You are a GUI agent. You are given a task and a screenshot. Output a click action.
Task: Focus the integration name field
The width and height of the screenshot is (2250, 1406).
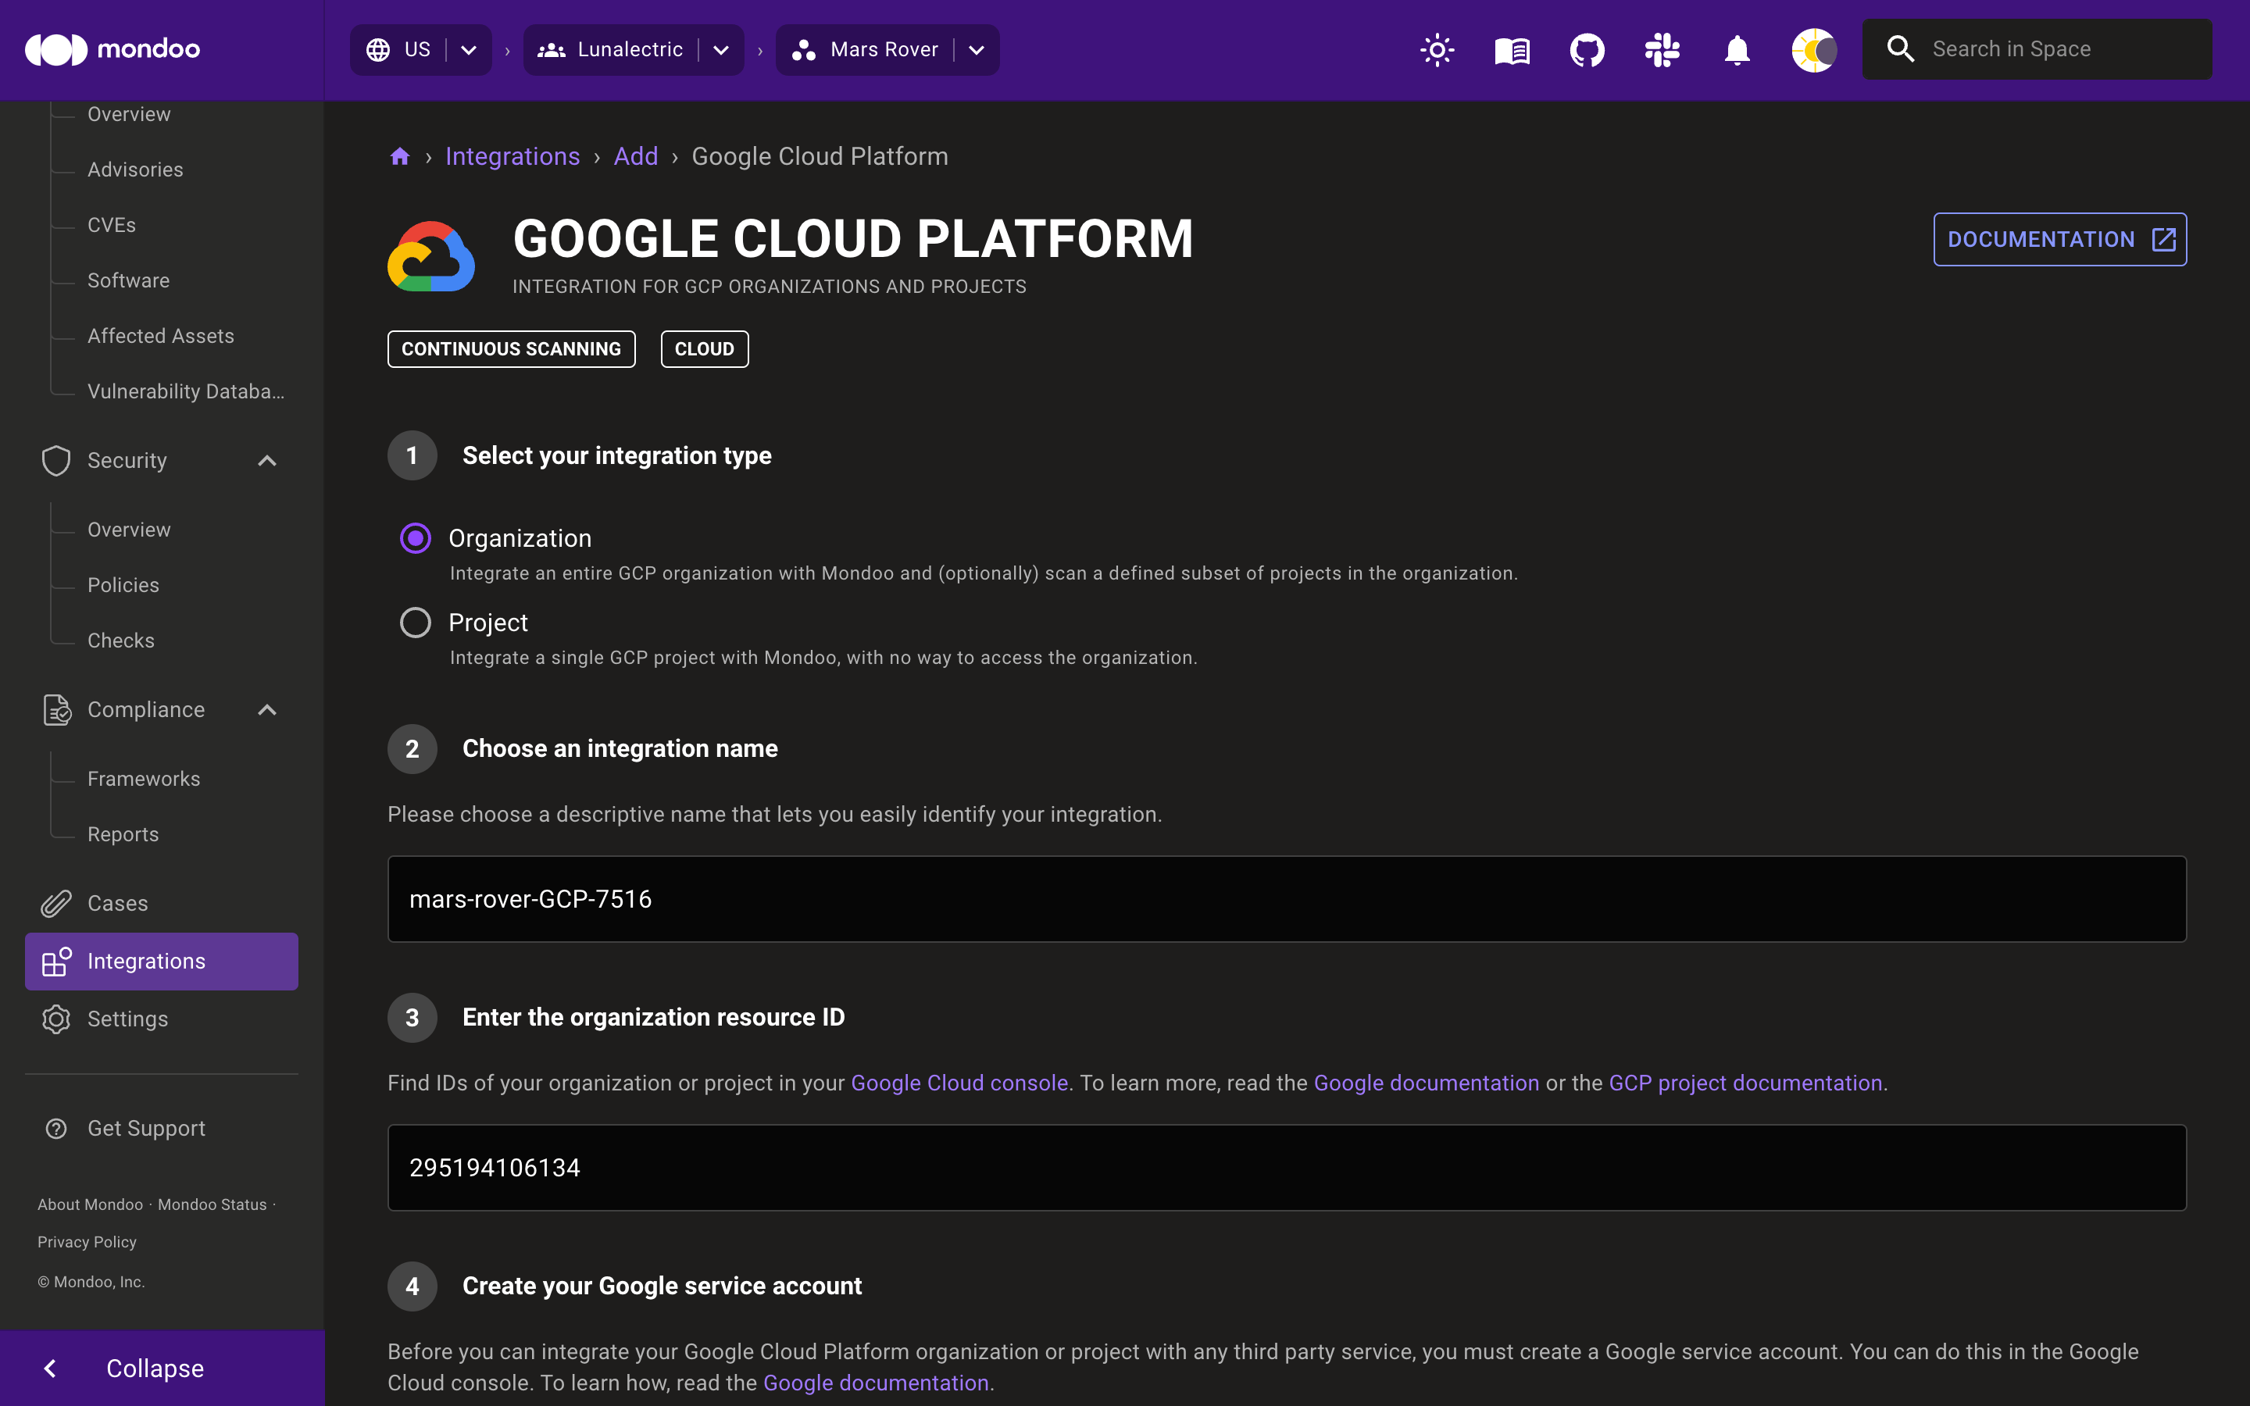pyautogui.click(x=1287, y=899)
